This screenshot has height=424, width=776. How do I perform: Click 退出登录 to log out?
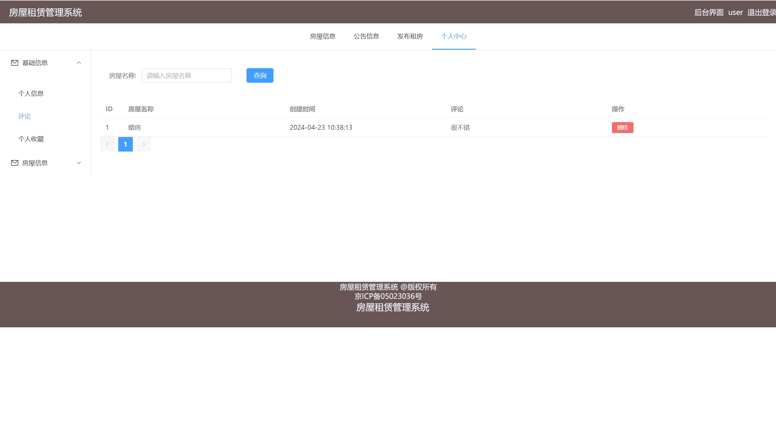pyautogui.click(x=761, y=12)
